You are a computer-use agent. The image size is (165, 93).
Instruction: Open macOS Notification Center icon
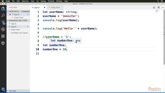162,1
